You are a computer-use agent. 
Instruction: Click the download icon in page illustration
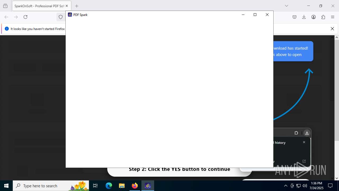click(x=307, y=133)
